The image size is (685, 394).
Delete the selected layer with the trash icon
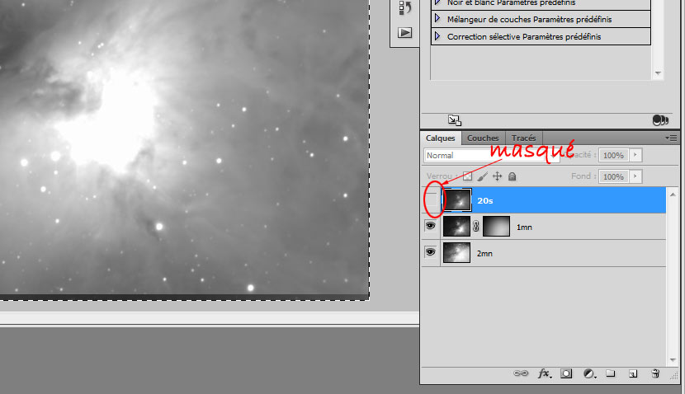point(655,373)
